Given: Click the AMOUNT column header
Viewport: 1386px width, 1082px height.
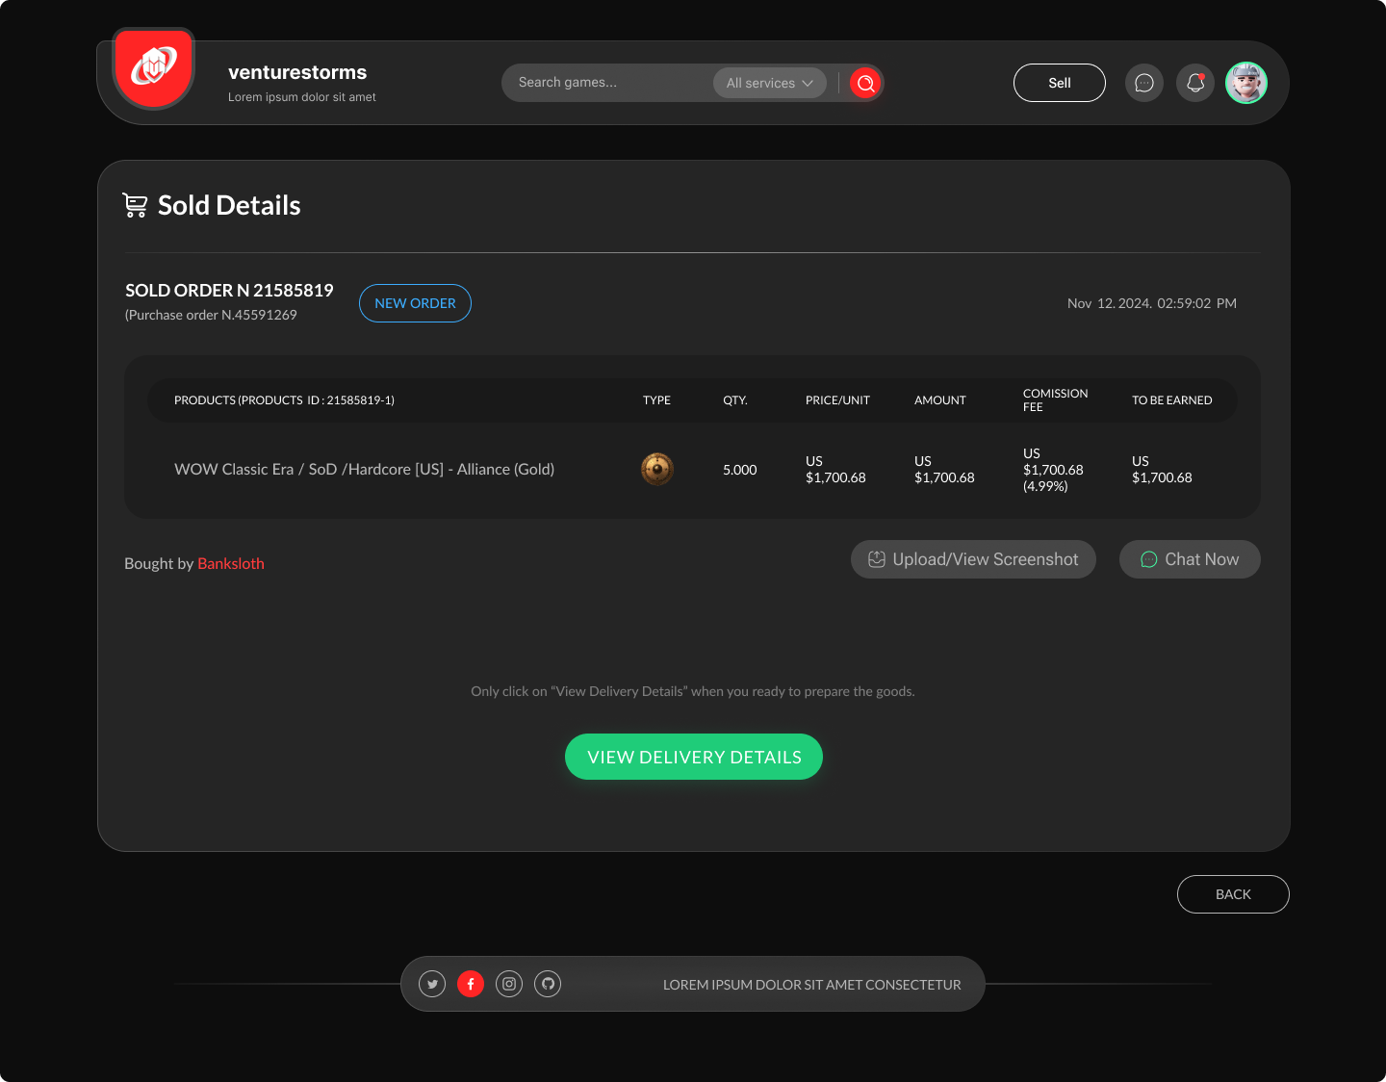Looking at the screenshot, I should pos(940,400).
